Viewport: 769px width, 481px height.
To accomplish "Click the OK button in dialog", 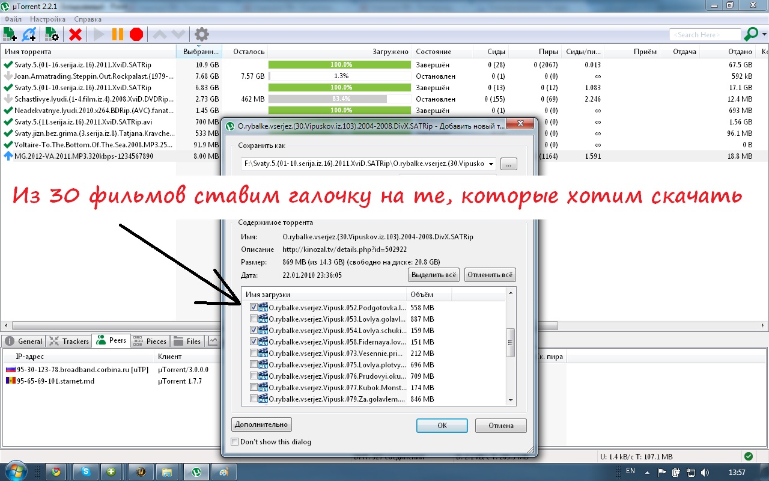I will tap(442, 425).
